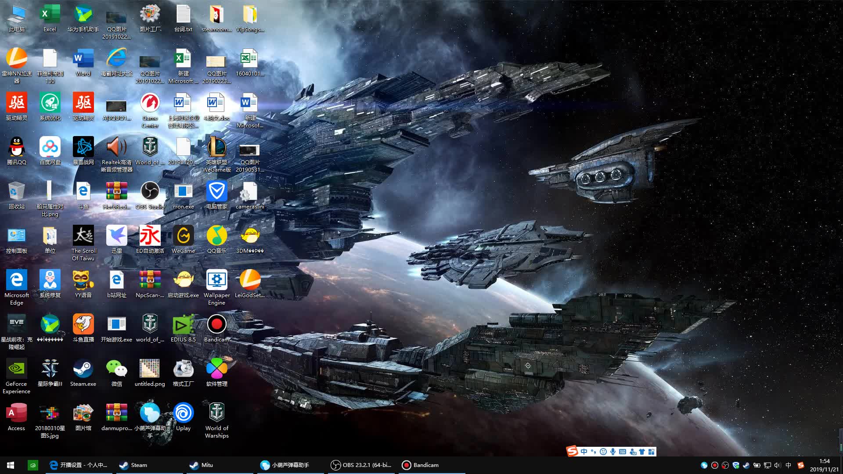Open Wallpaper Engine shortcut
Image resolution: width=843 pixels, height=474 pixels.
(x=216, y=280)
